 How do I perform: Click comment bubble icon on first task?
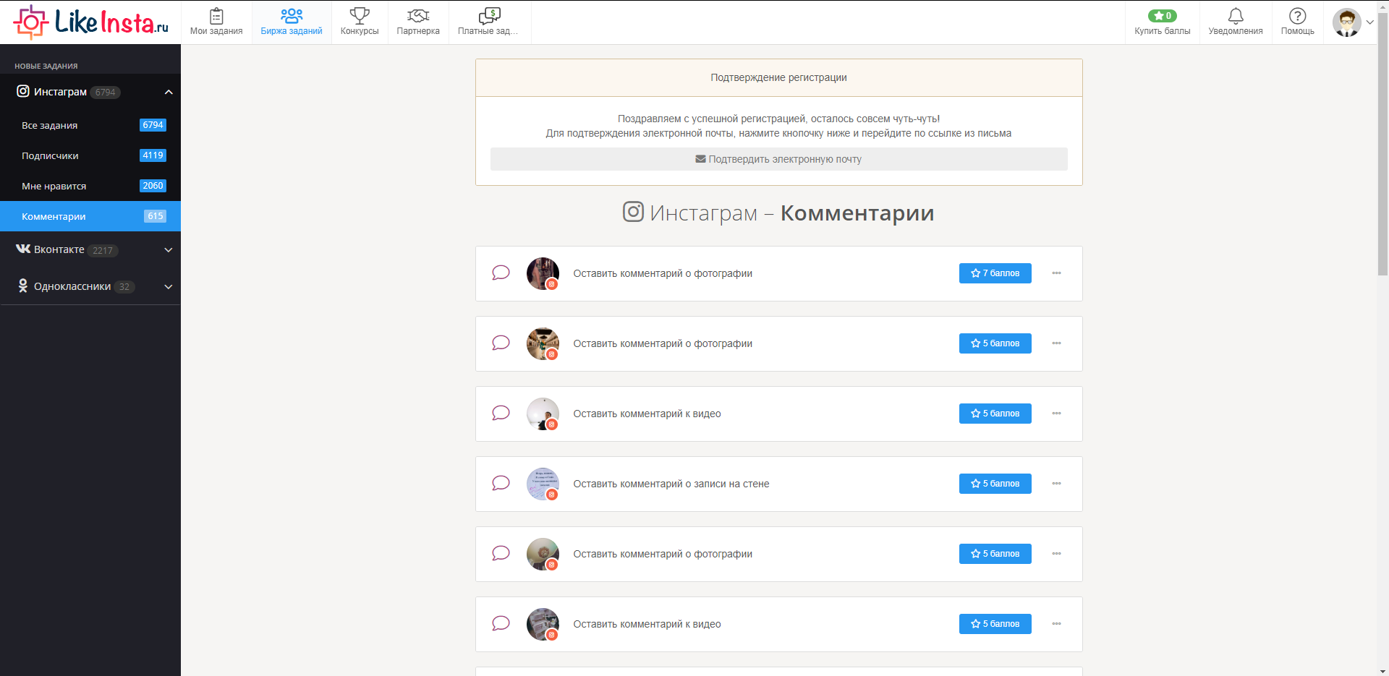[x=501, y=273]
